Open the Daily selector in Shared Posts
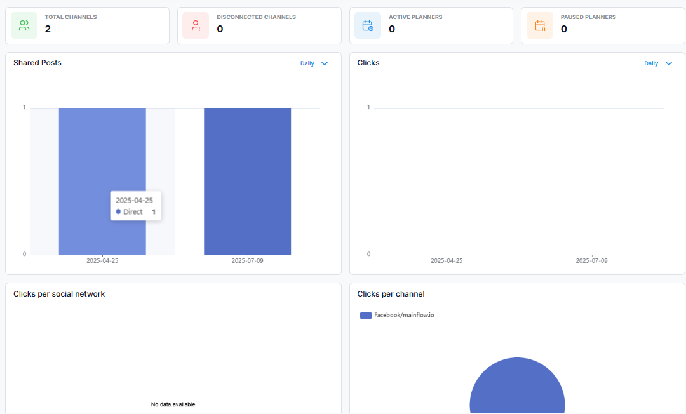Screen dimensions: 686x414 (307, 63)
